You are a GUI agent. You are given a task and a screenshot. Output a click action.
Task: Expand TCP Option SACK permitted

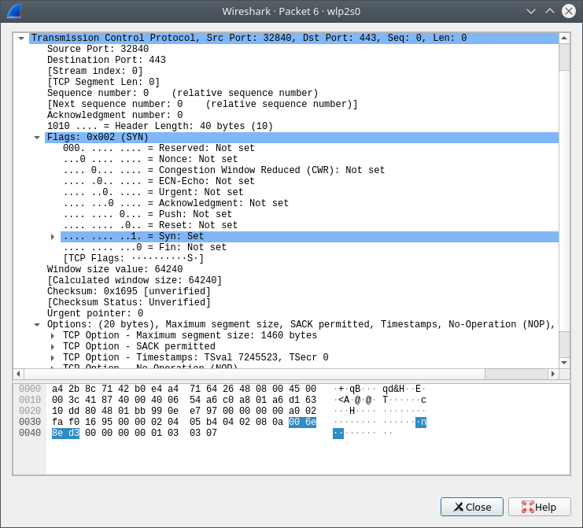(x=53, y=347)
